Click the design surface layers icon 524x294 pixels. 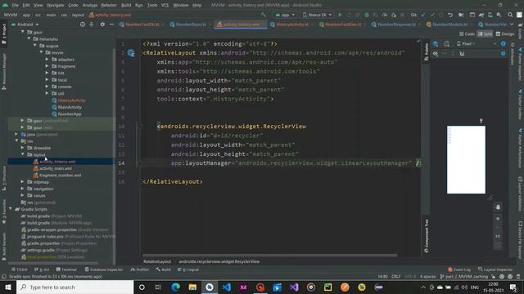[x=436, y=43]
